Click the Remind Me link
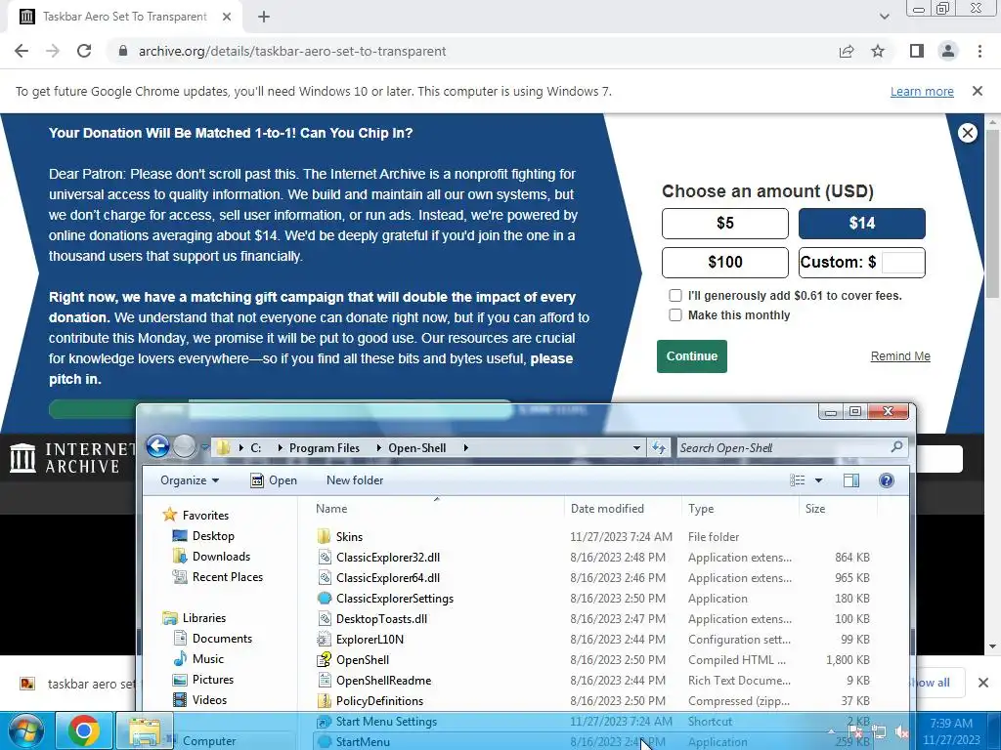 (900, 355)
